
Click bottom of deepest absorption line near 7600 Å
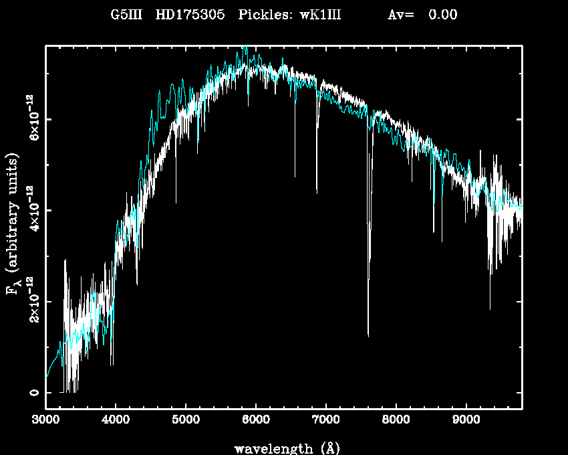368,335
